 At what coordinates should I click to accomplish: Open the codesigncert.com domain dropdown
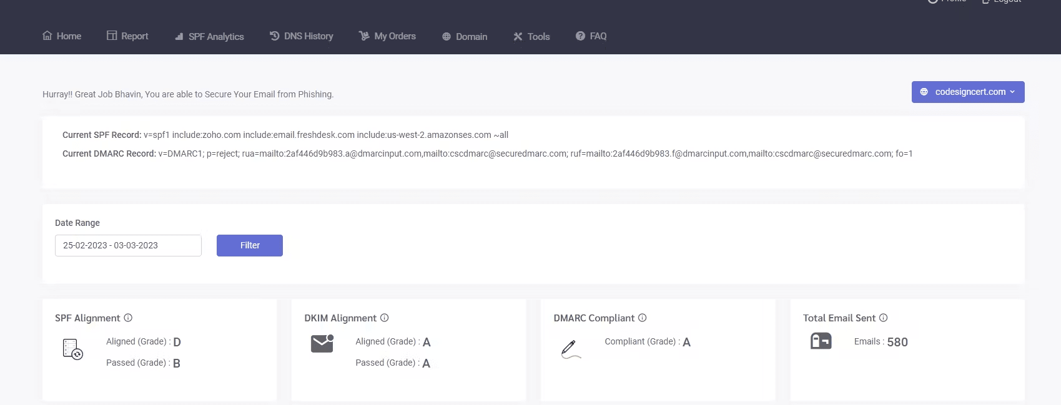(x=967, y=92)
